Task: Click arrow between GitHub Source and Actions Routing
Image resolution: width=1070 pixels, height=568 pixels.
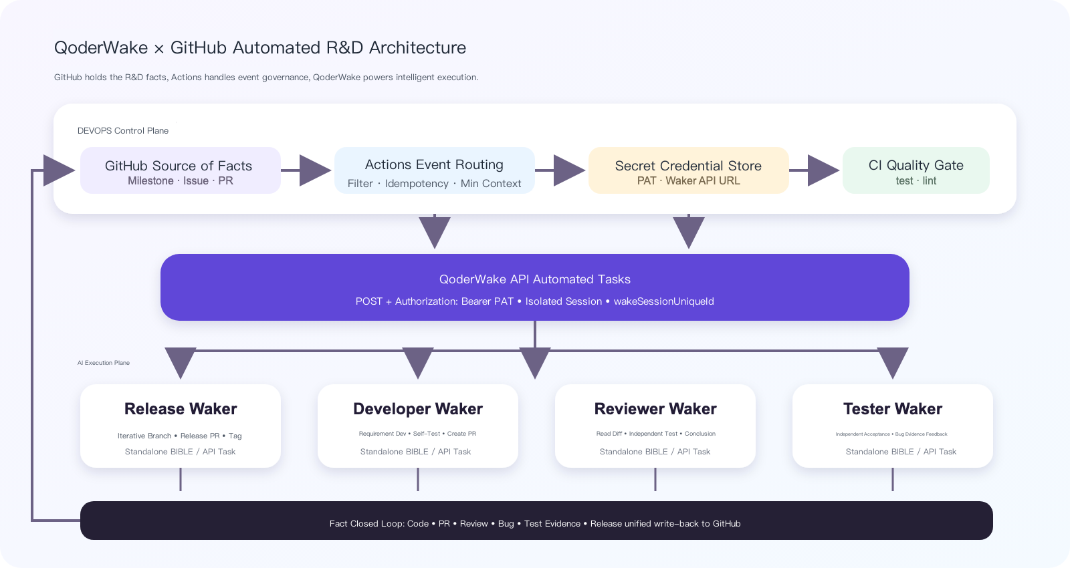Action: [315, 170]
